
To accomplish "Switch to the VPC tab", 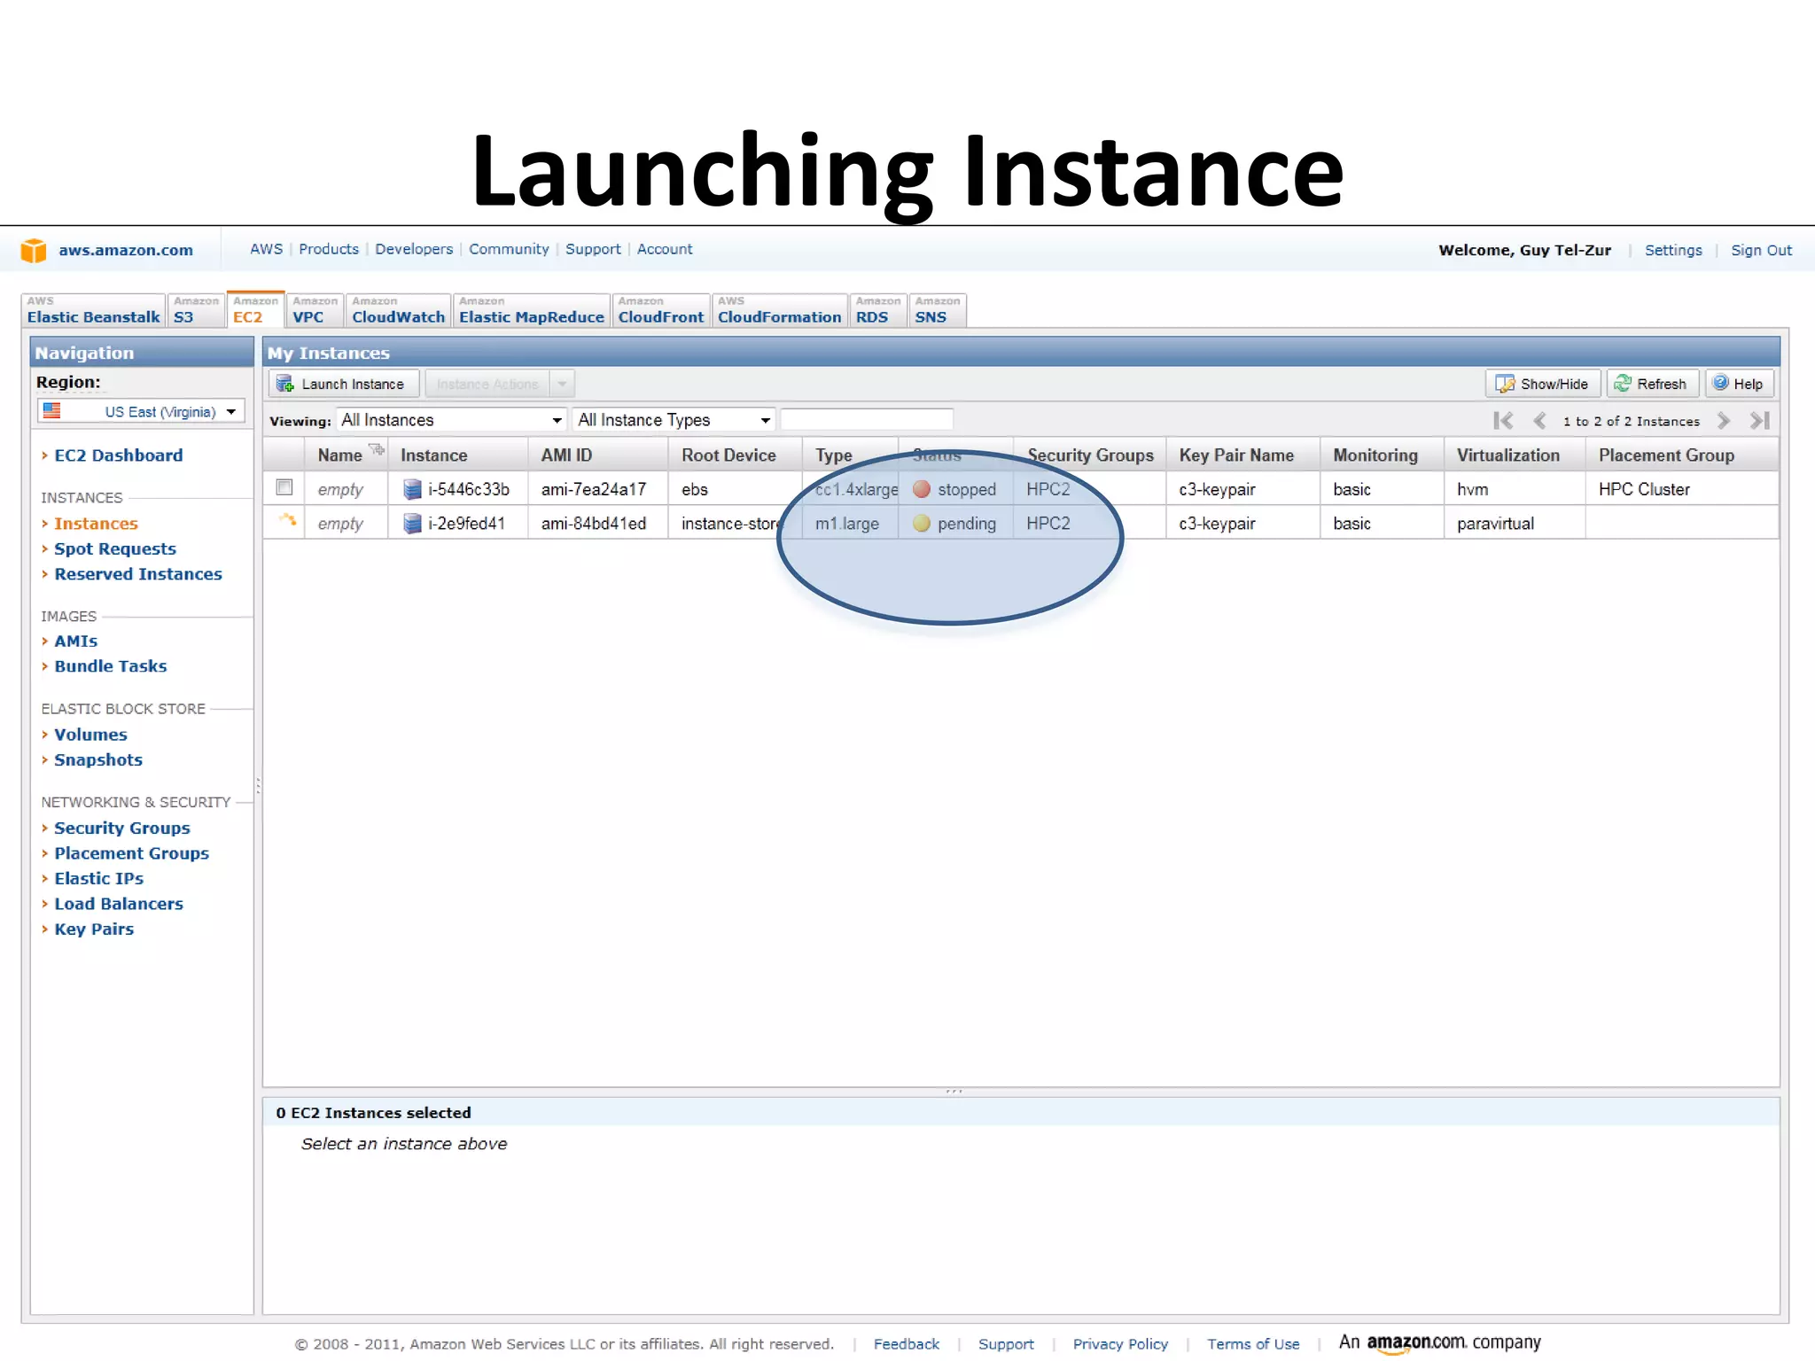I will pyautogui.click(x=315, y=310).
